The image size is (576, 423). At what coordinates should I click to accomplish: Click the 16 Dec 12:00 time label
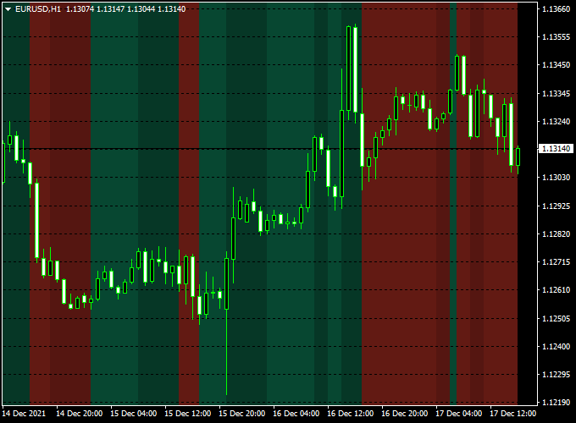tap(351, 414)
